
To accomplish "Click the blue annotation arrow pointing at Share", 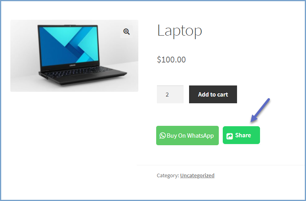I will [260, 110].
